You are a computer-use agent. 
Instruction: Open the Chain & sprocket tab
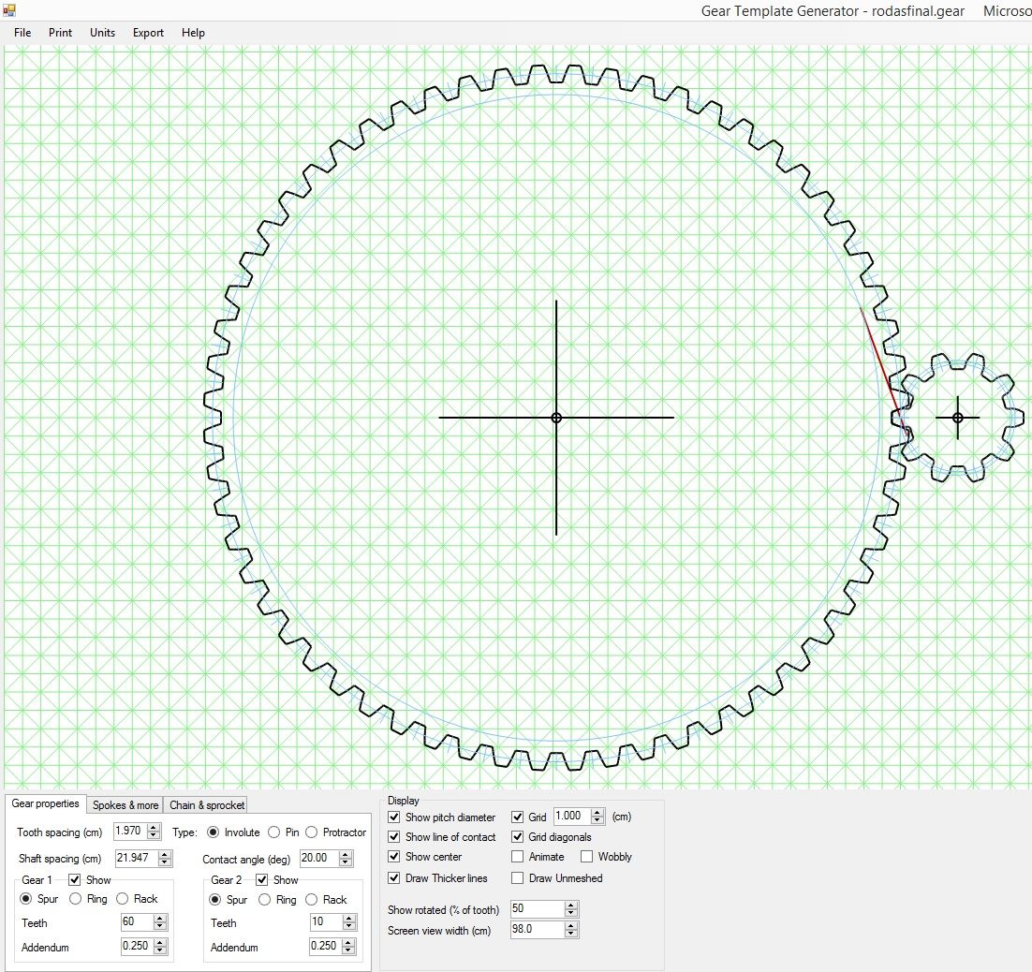pyautogui.click(x=207, y=804)
